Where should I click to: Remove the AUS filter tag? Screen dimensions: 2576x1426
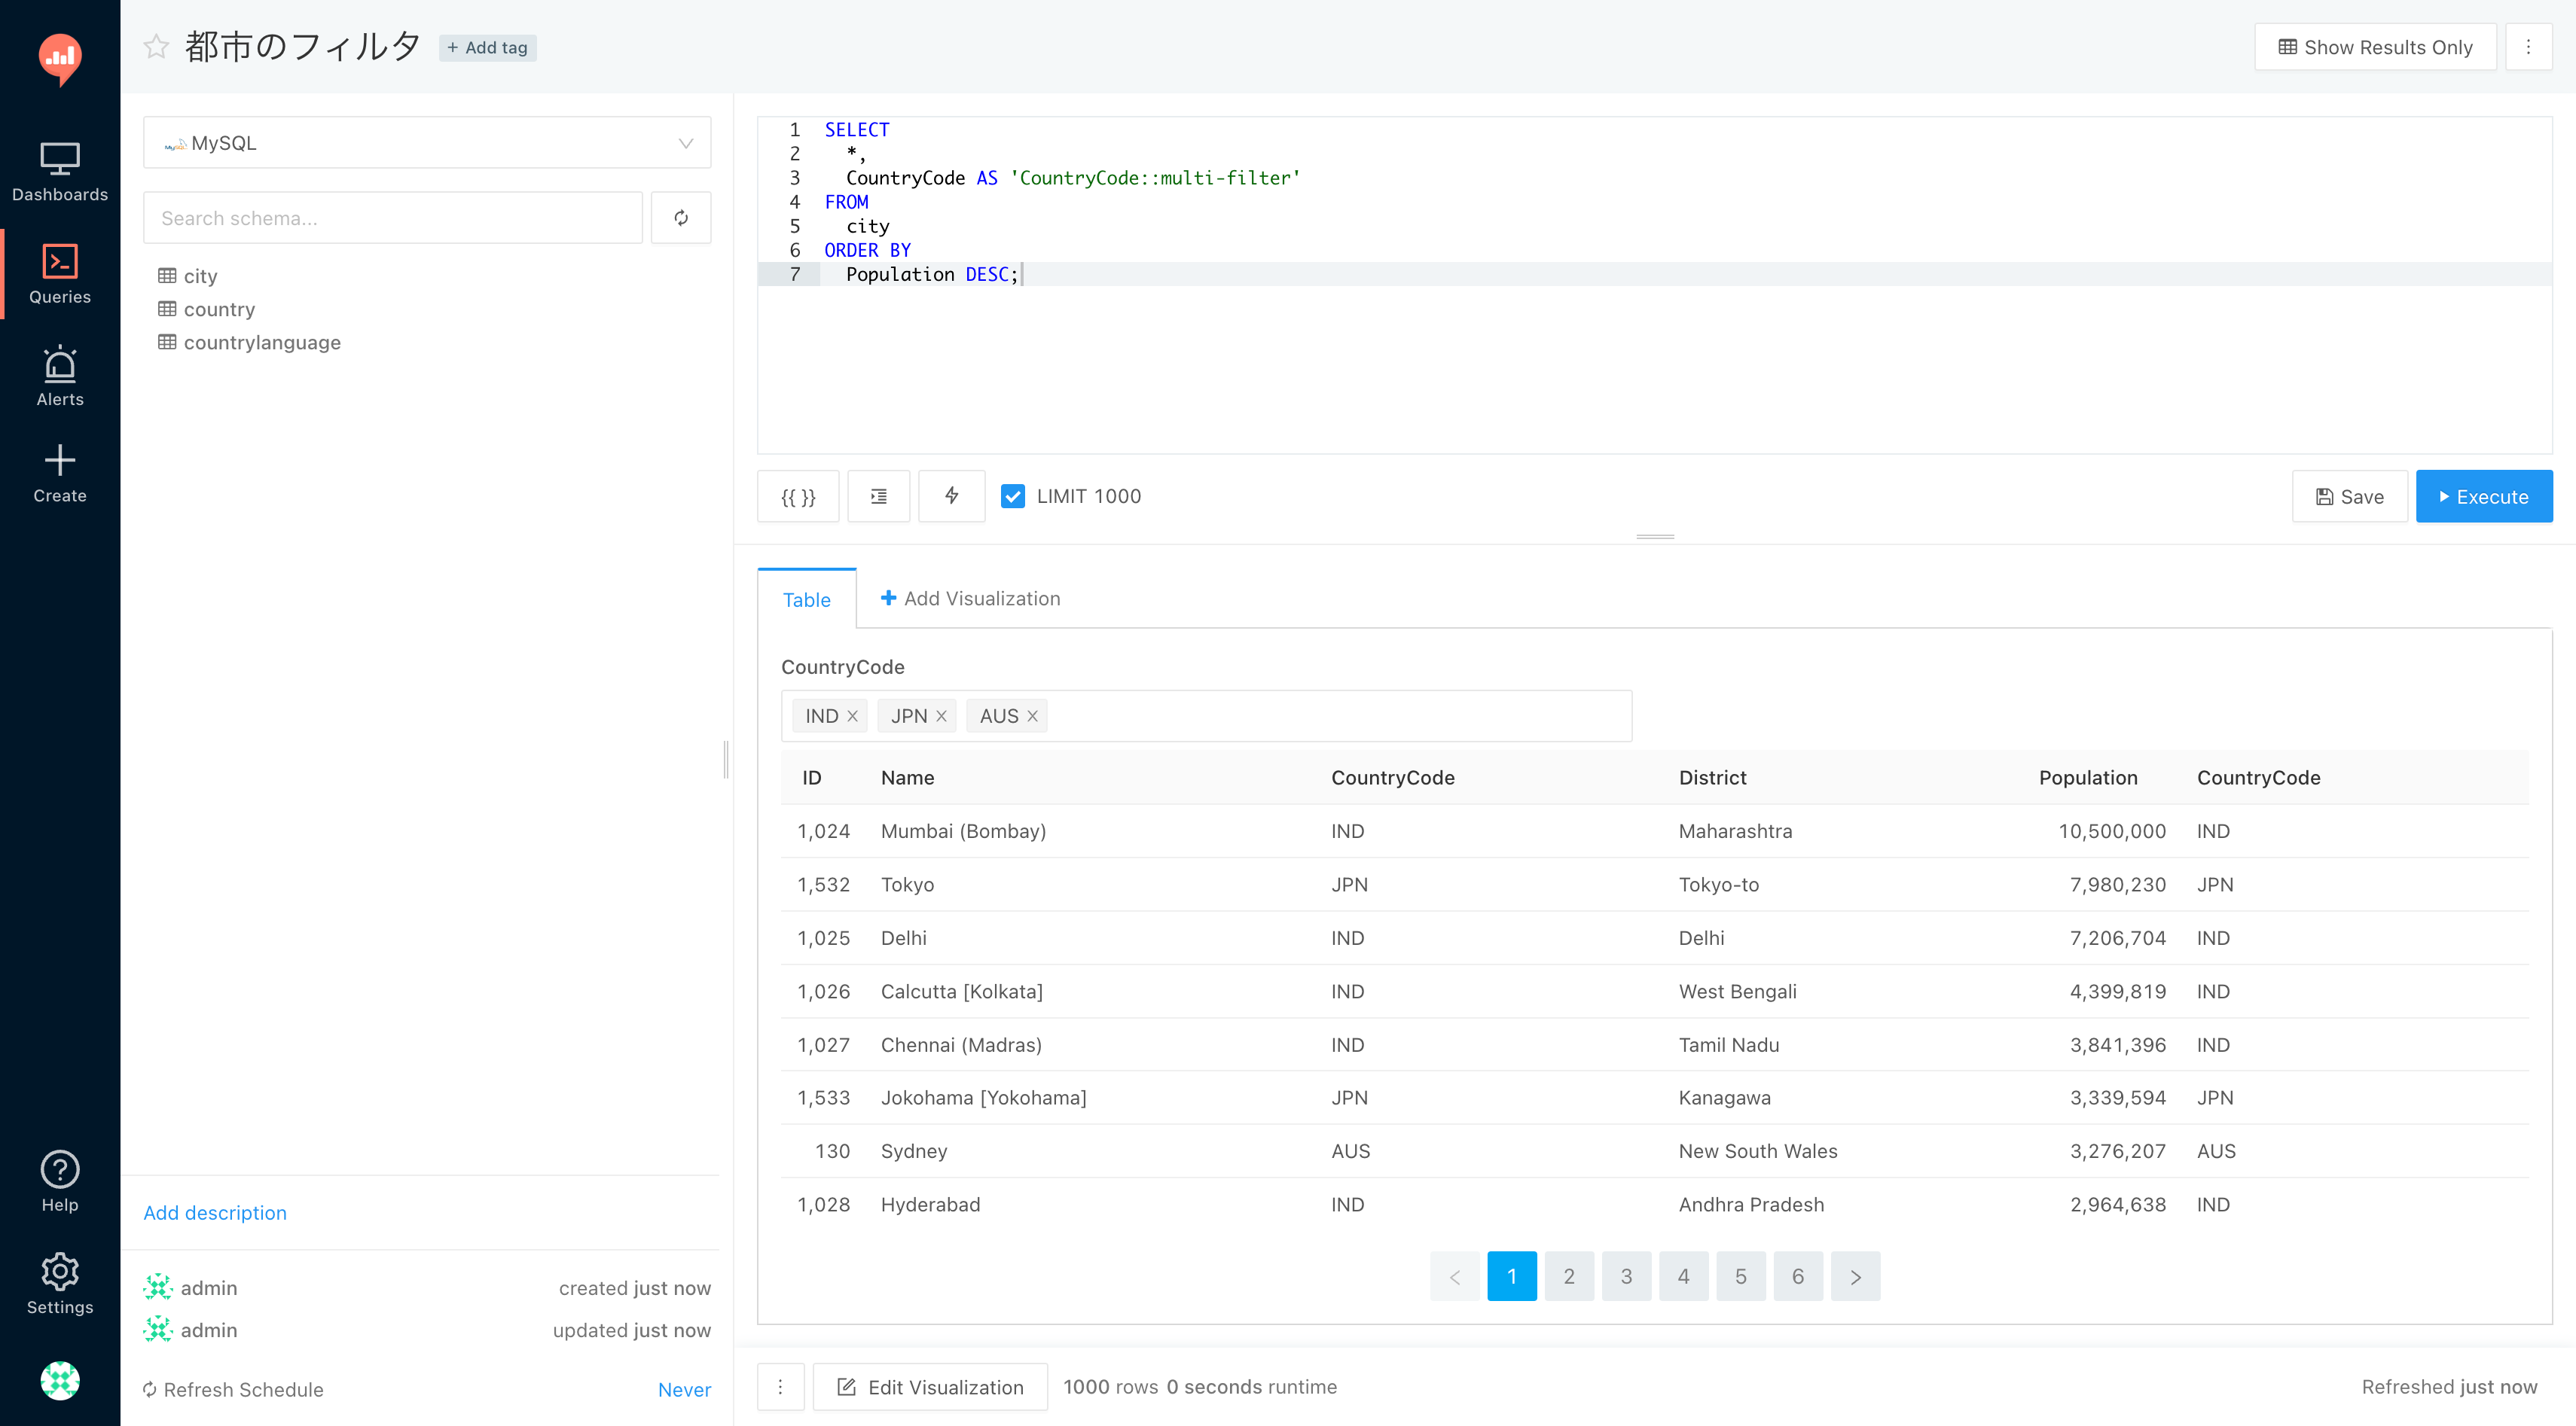[x=1033, y=715]
